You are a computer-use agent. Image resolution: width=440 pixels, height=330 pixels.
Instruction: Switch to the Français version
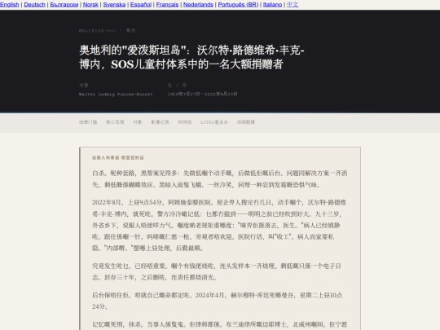pyautogui.click(x=167, y=5)
